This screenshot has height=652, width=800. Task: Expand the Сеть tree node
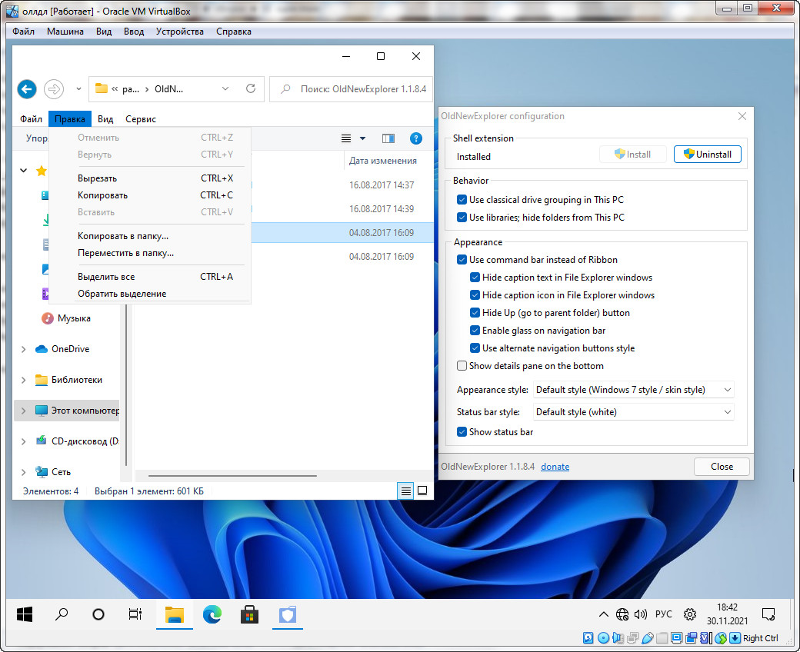point(24,473)
